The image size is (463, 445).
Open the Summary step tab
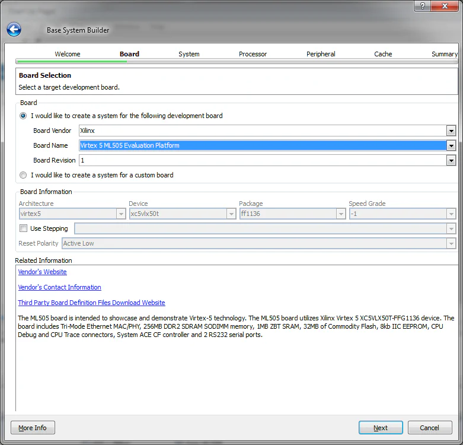click(444, 54)
